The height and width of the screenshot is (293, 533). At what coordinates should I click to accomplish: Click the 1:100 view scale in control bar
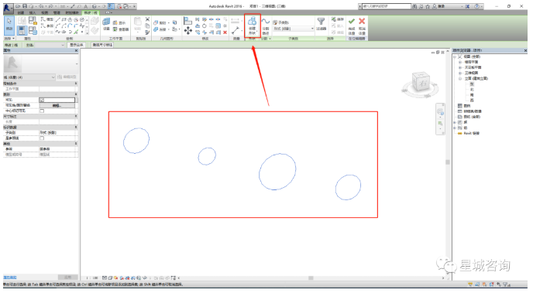pyautogui.click(x=91, y=278)
